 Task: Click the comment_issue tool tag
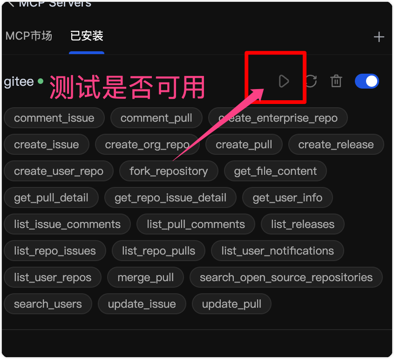(54, 118)
